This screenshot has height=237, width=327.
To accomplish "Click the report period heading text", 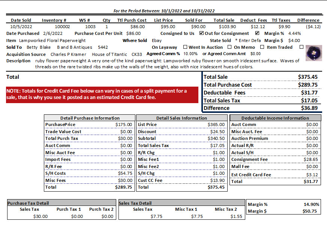I will click(x=164, y=11).
